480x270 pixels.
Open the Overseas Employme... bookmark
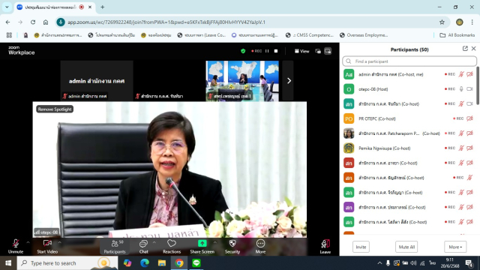click(x=364, y=35)
